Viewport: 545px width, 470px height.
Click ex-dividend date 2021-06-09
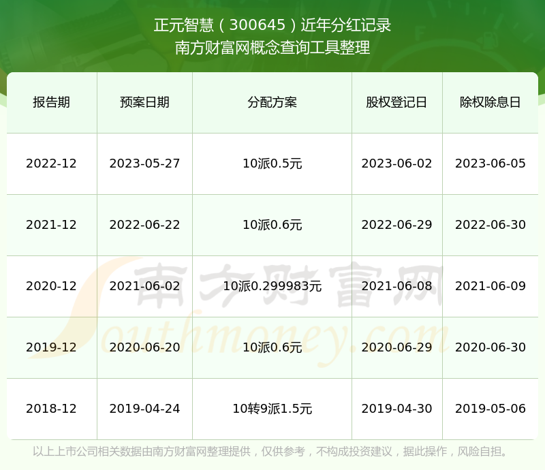pos(490,286)
